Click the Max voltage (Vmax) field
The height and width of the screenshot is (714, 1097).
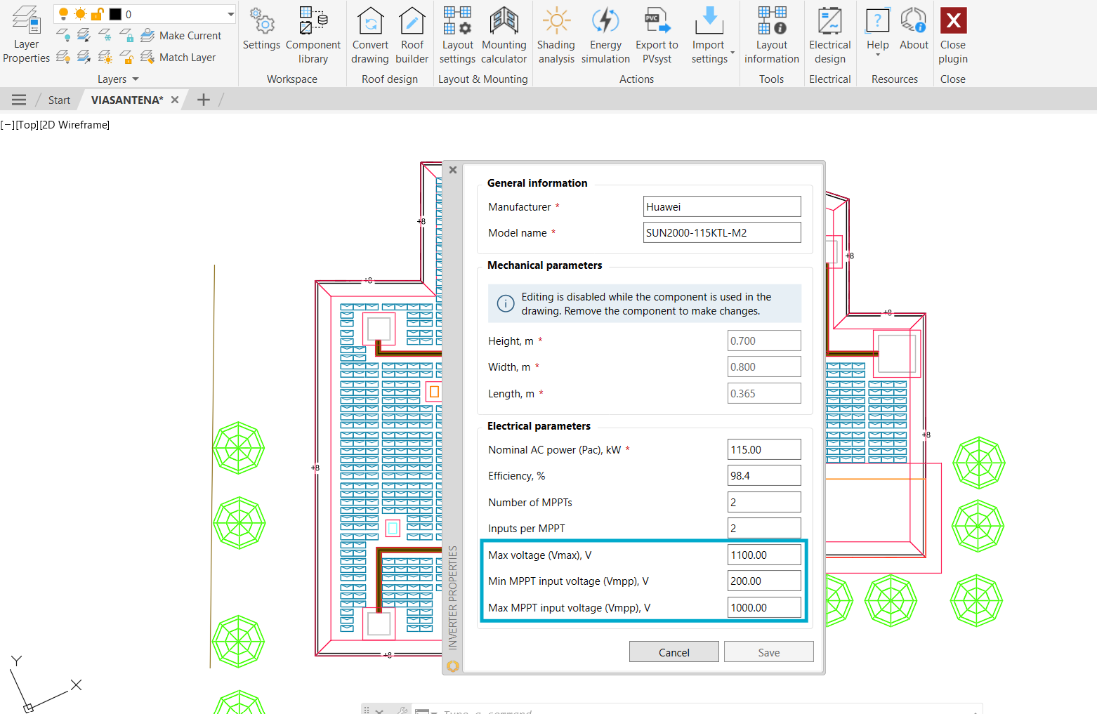(x=764, y=555)
